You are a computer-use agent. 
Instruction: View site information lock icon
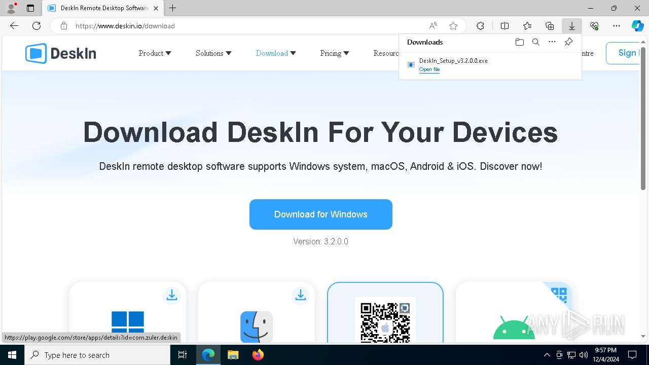63,26
